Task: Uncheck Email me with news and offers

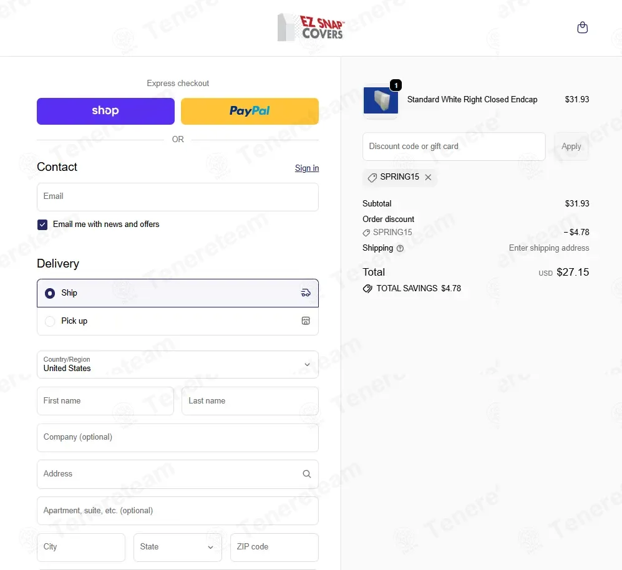Action: tap(42, 225)
